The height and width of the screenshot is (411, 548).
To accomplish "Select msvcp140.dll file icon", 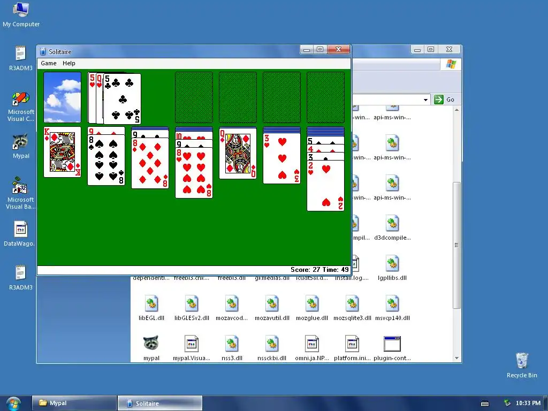I will coord(392,308).
